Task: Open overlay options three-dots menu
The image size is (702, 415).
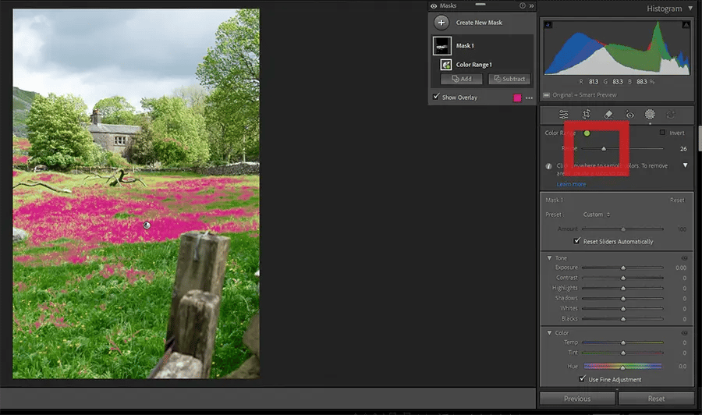Action: click(x=529, y=98)
